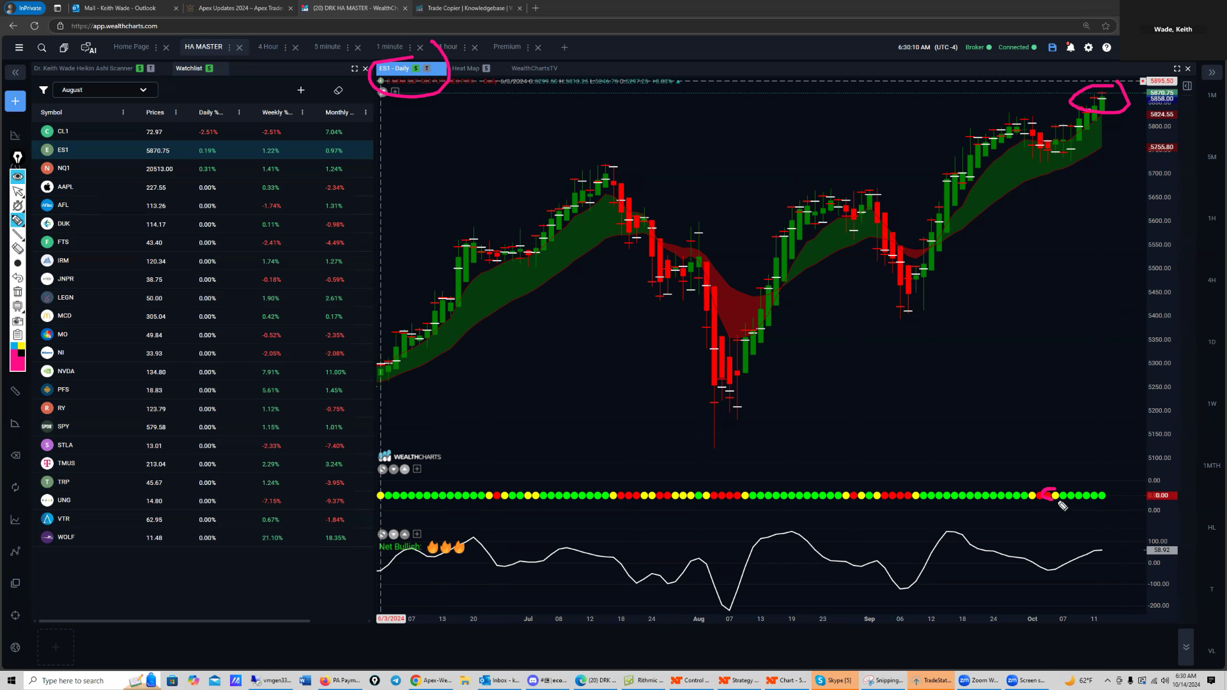Open the hamburger main menu
Image resolution: width=1227 pixels, height=690 pixels.
pyautogui.click(x=19, y=47)
